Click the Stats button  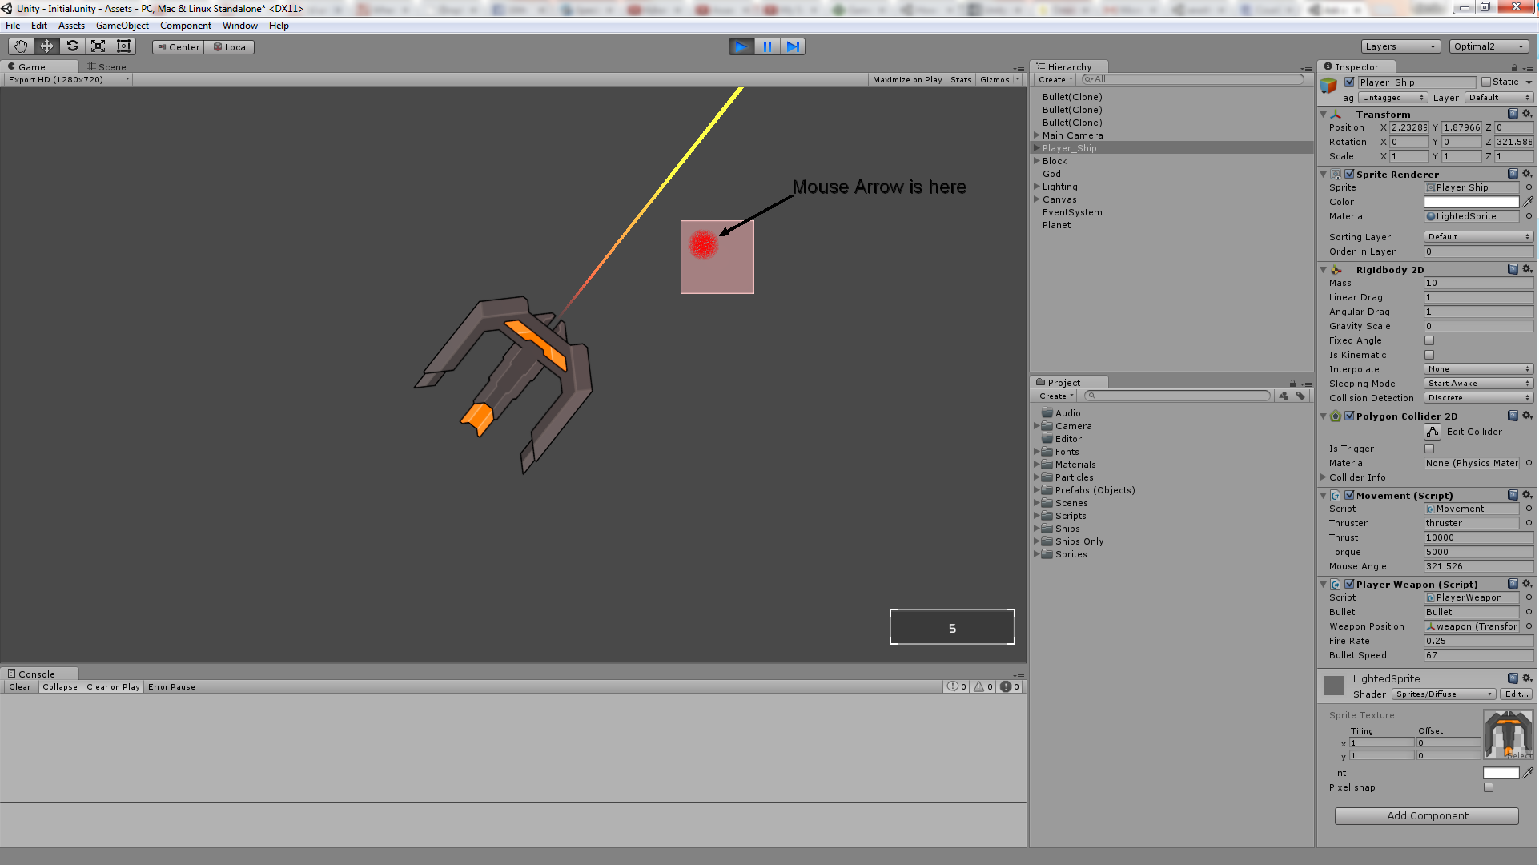961,80
